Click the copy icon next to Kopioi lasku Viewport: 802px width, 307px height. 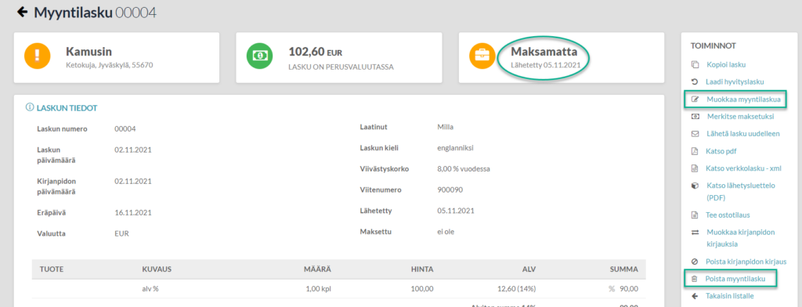695,65
